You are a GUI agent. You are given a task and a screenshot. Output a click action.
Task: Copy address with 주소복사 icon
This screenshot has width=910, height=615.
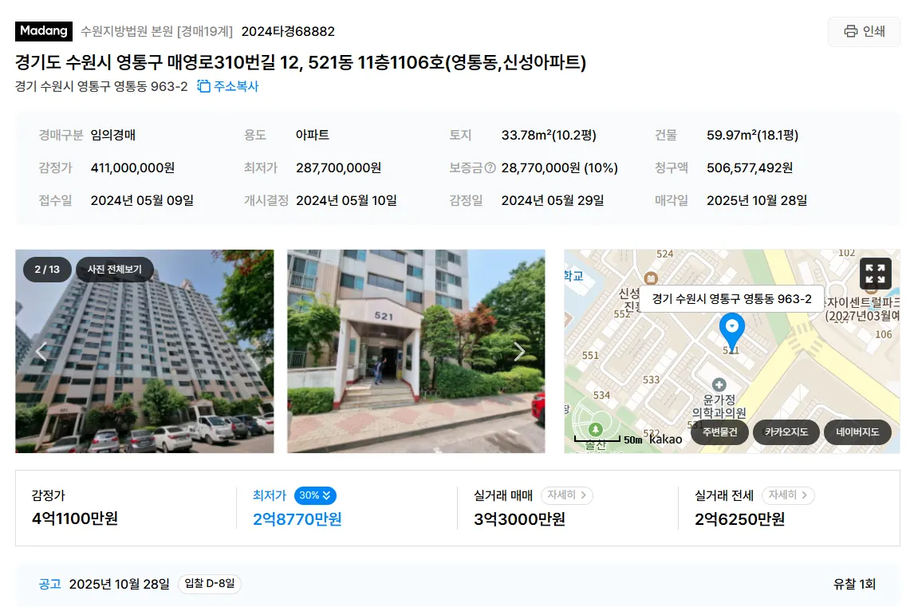[x=203, y=86]
